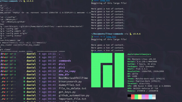The height and width of the screenshot is (102, 182).
Task: Click the 'dummyfile1.txt' file name
Action: point(69,85)
